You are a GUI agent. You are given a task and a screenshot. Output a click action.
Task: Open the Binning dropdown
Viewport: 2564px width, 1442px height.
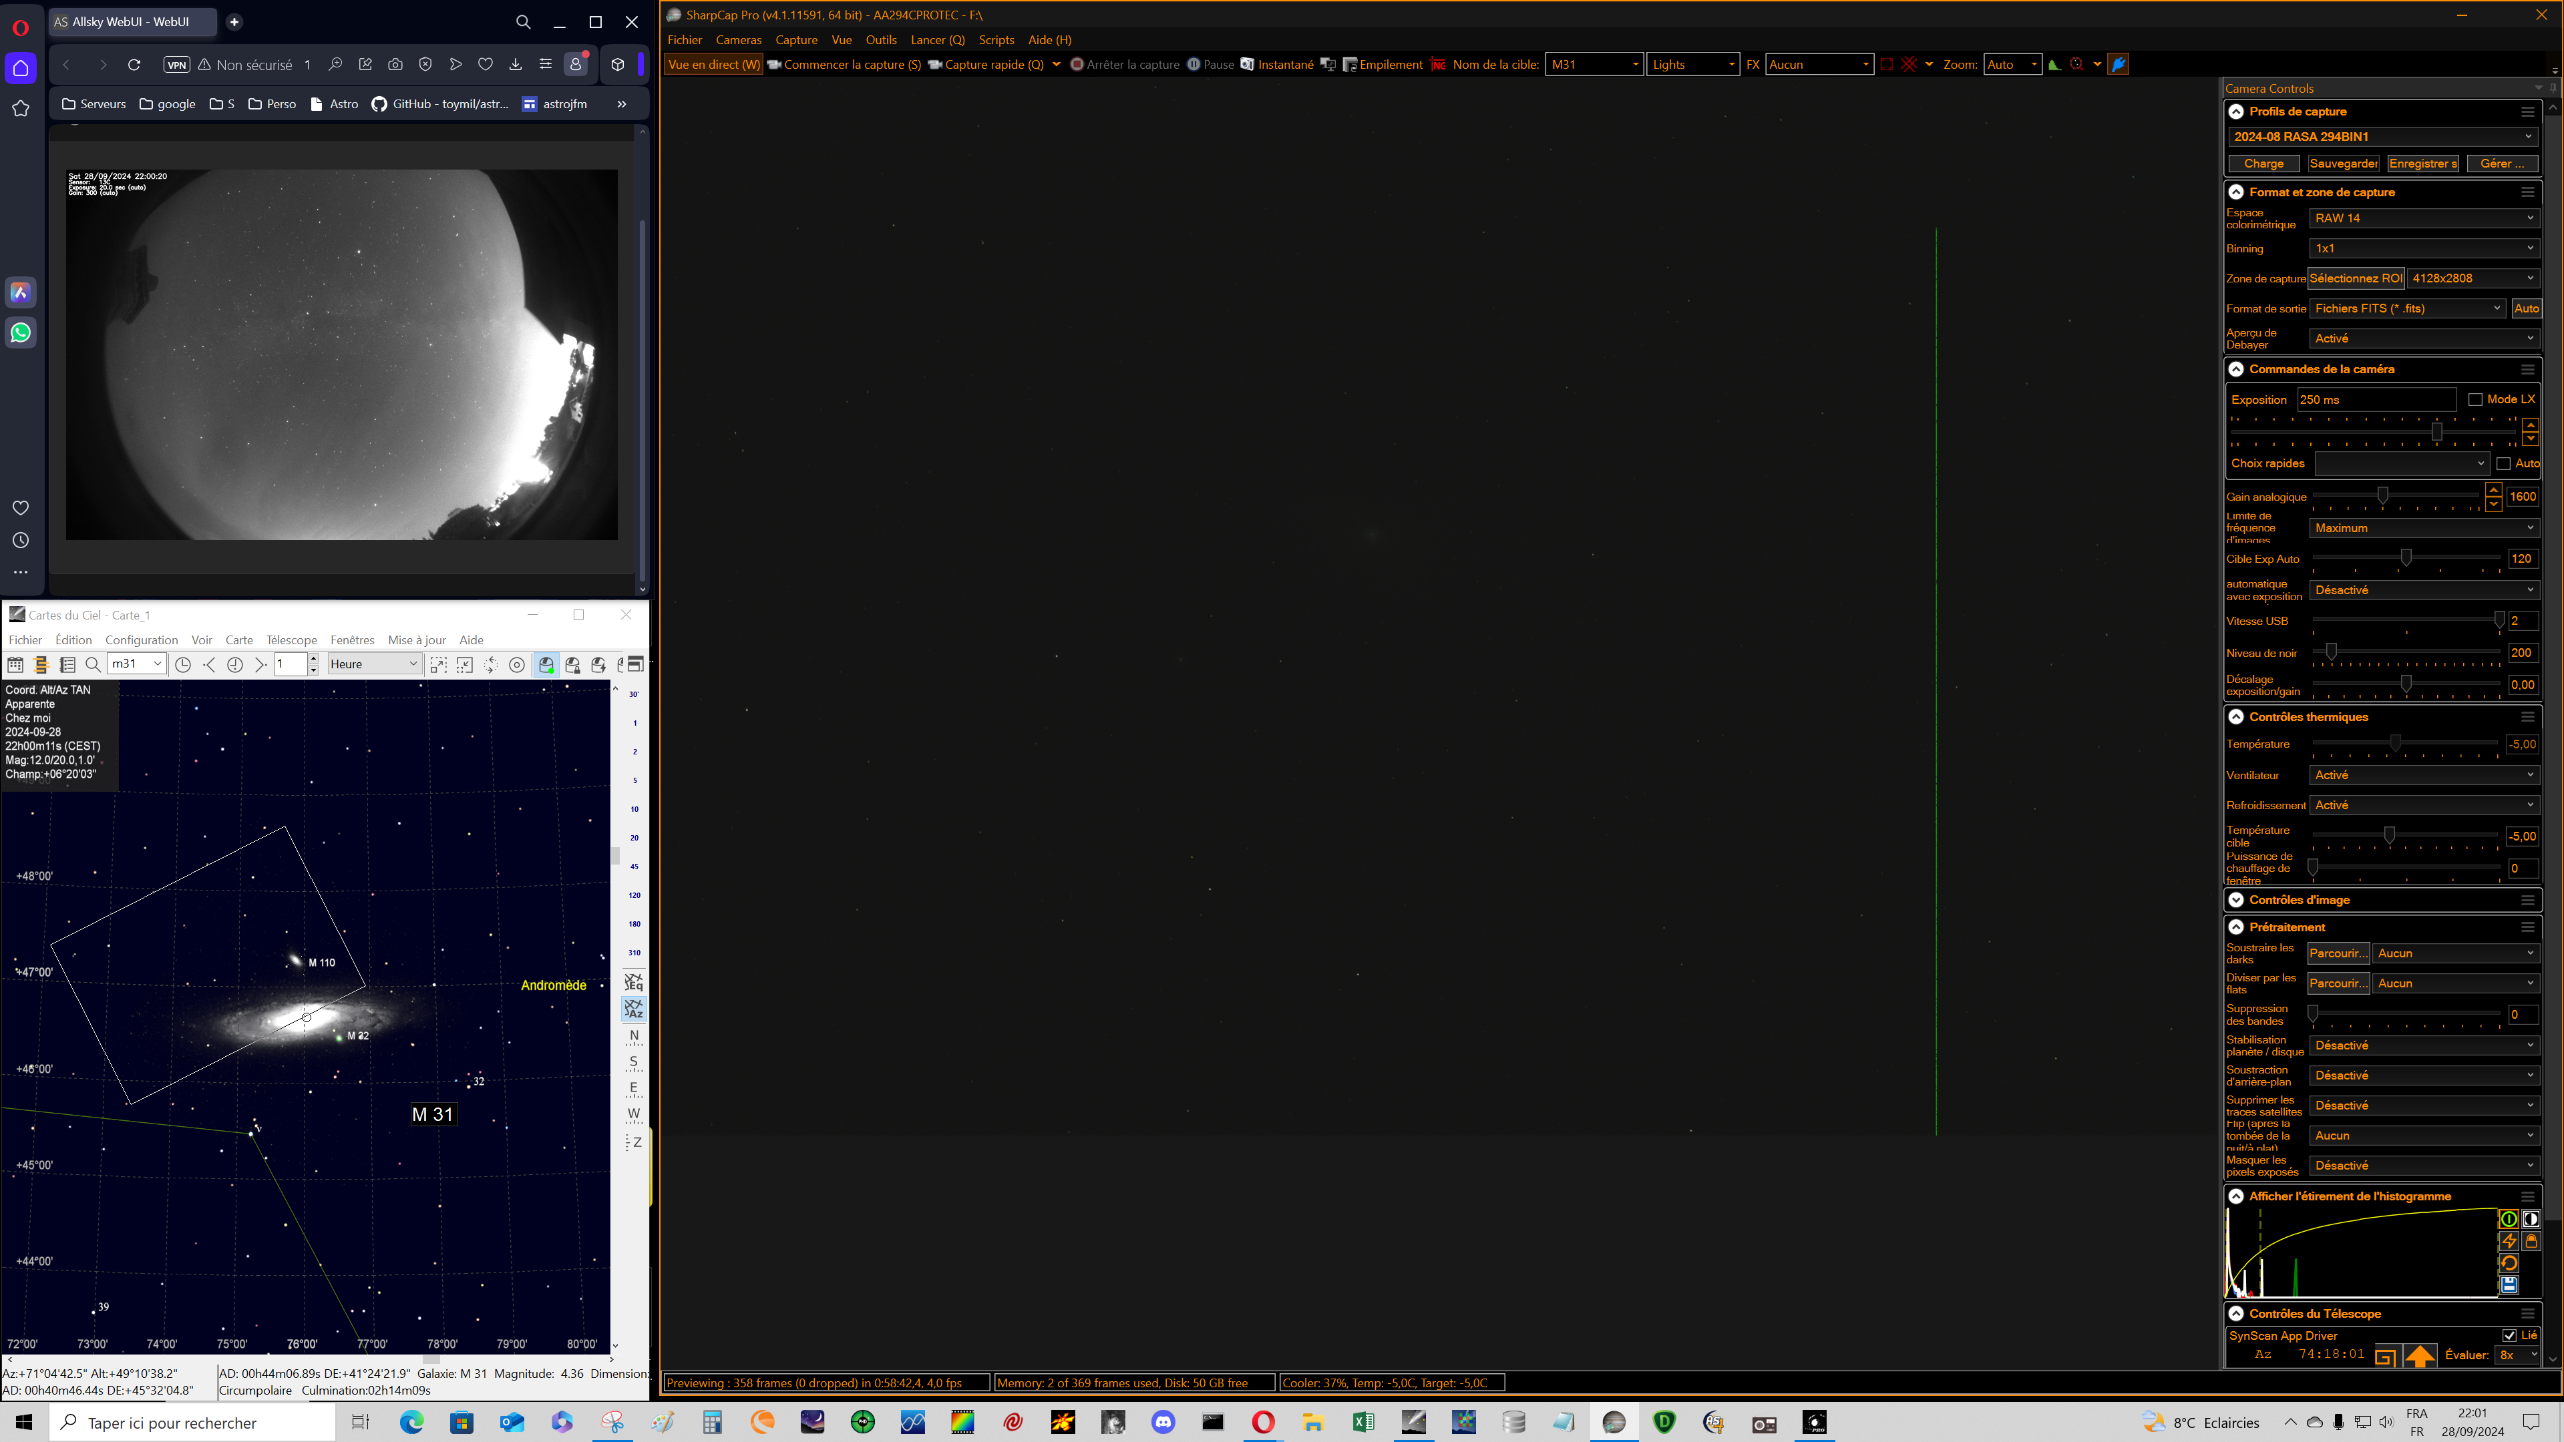click(x=2422, y=248)
